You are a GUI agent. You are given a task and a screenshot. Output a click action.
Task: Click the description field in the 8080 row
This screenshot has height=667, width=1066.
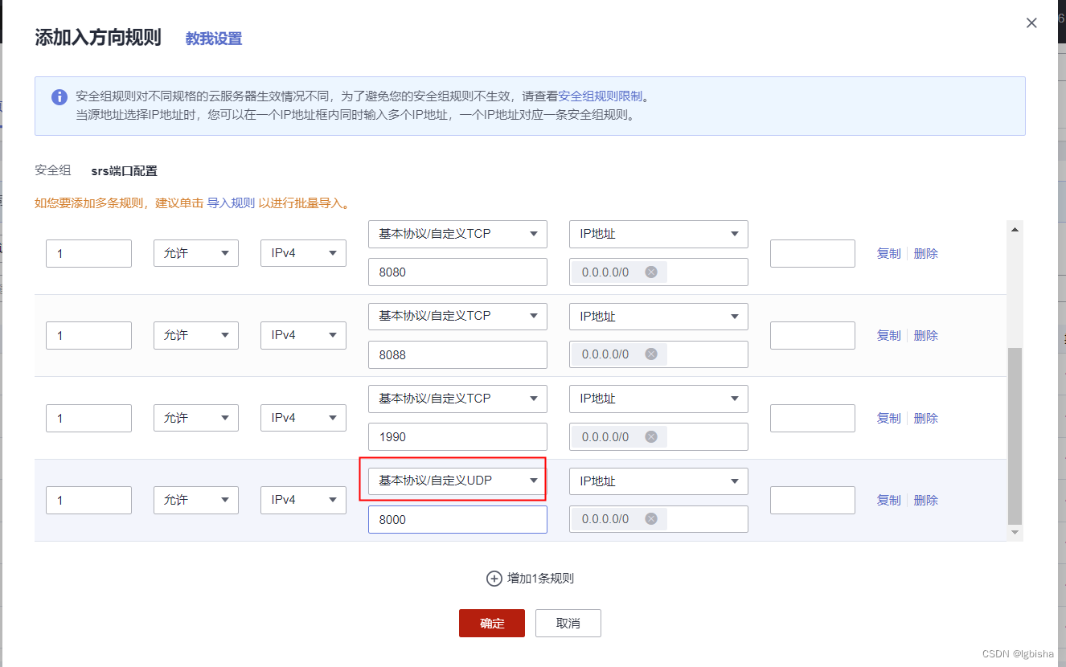(813, 253)
